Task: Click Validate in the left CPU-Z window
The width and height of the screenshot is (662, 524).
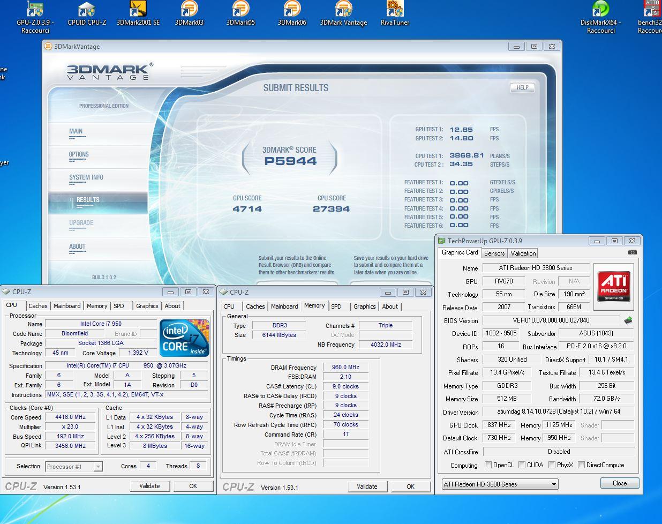Action: [149, 486]
